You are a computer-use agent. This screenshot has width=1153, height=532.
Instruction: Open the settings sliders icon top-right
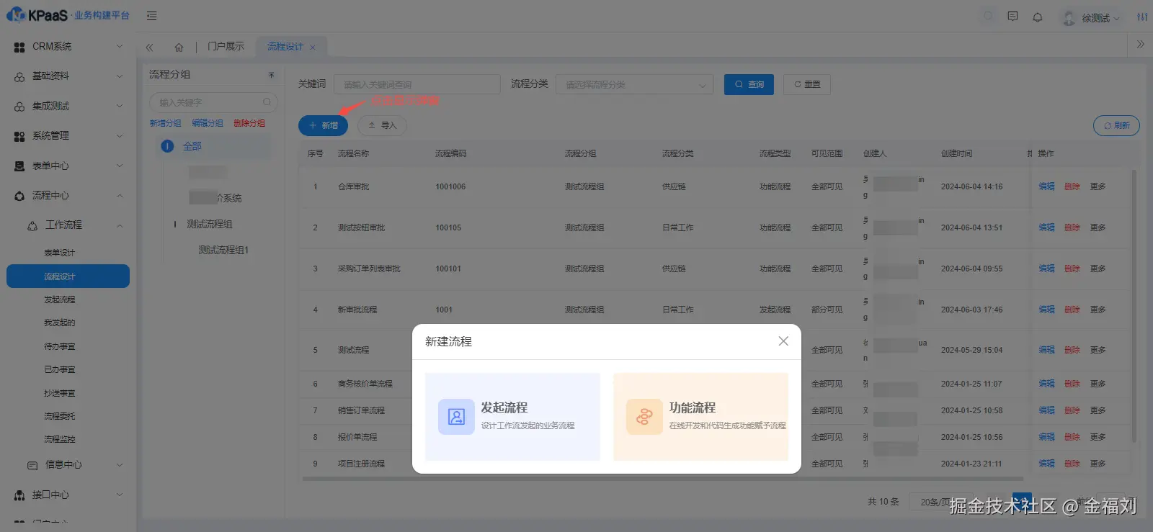[x=1142, y=17]
